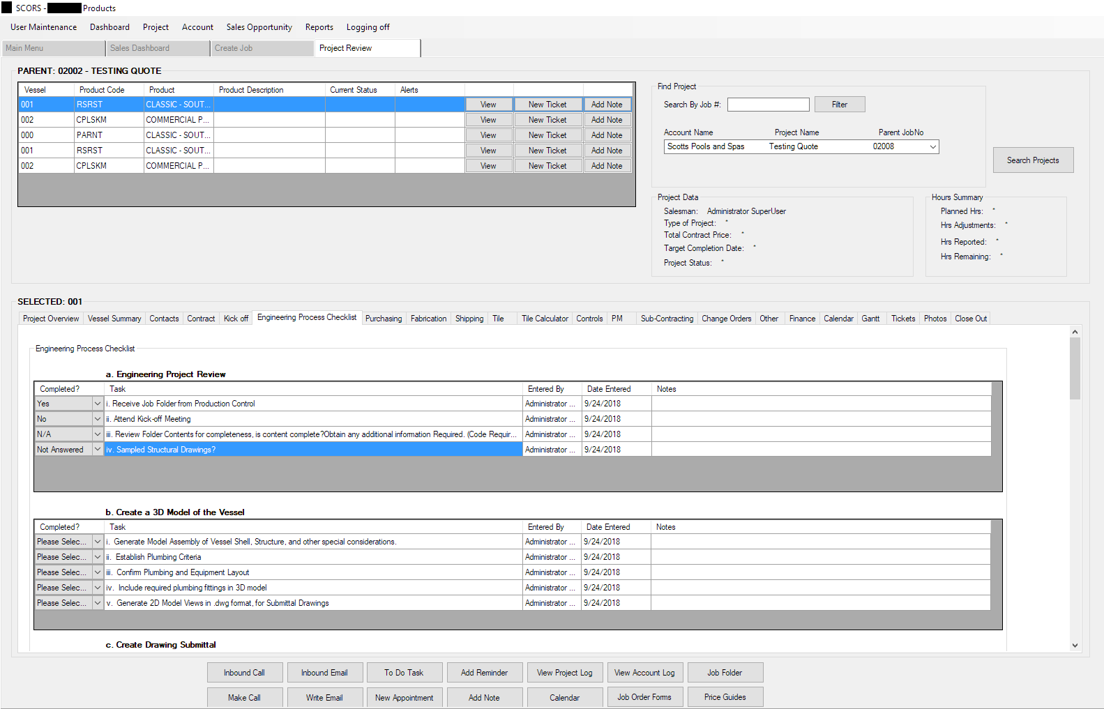The height and width of the screenshot is (709, 1104).
Task: Select the Purchasing tab
Action: tap(384, 319)
